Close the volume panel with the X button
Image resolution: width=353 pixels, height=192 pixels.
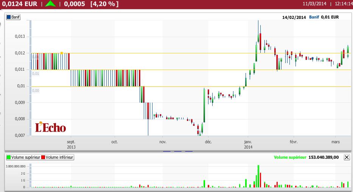point(347,157)
